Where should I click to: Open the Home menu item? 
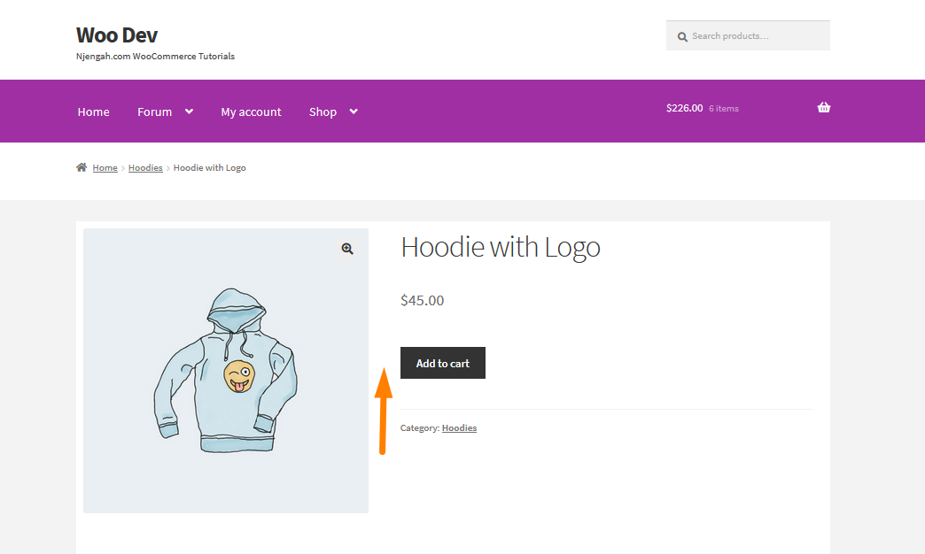[x=93, y=112]
